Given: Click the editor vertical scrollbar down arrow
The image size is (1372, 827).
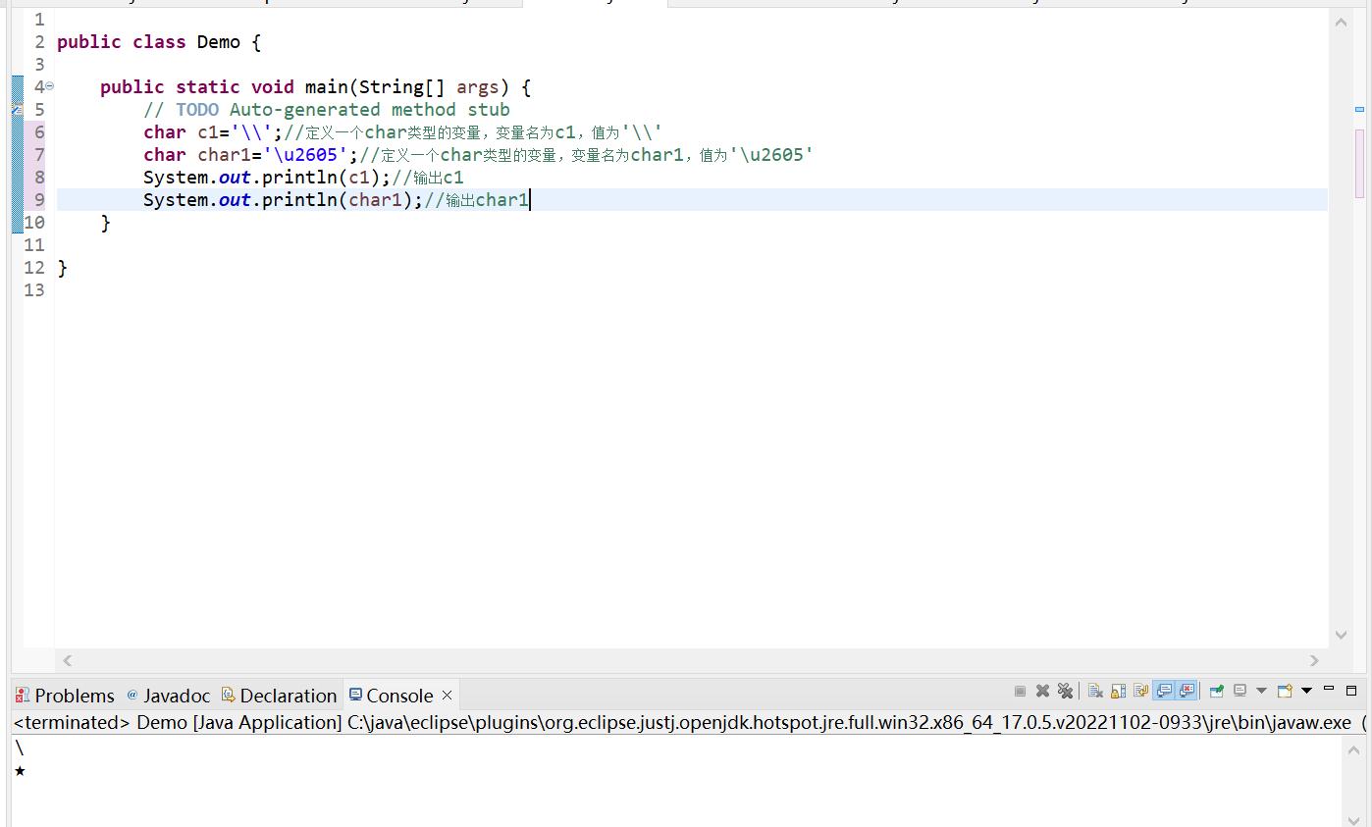Looking at the screenshot, I should click(x=1341, y=635).
